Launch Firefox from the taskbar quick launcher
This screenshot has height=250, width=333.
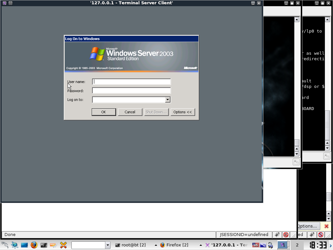coord(34,245)
